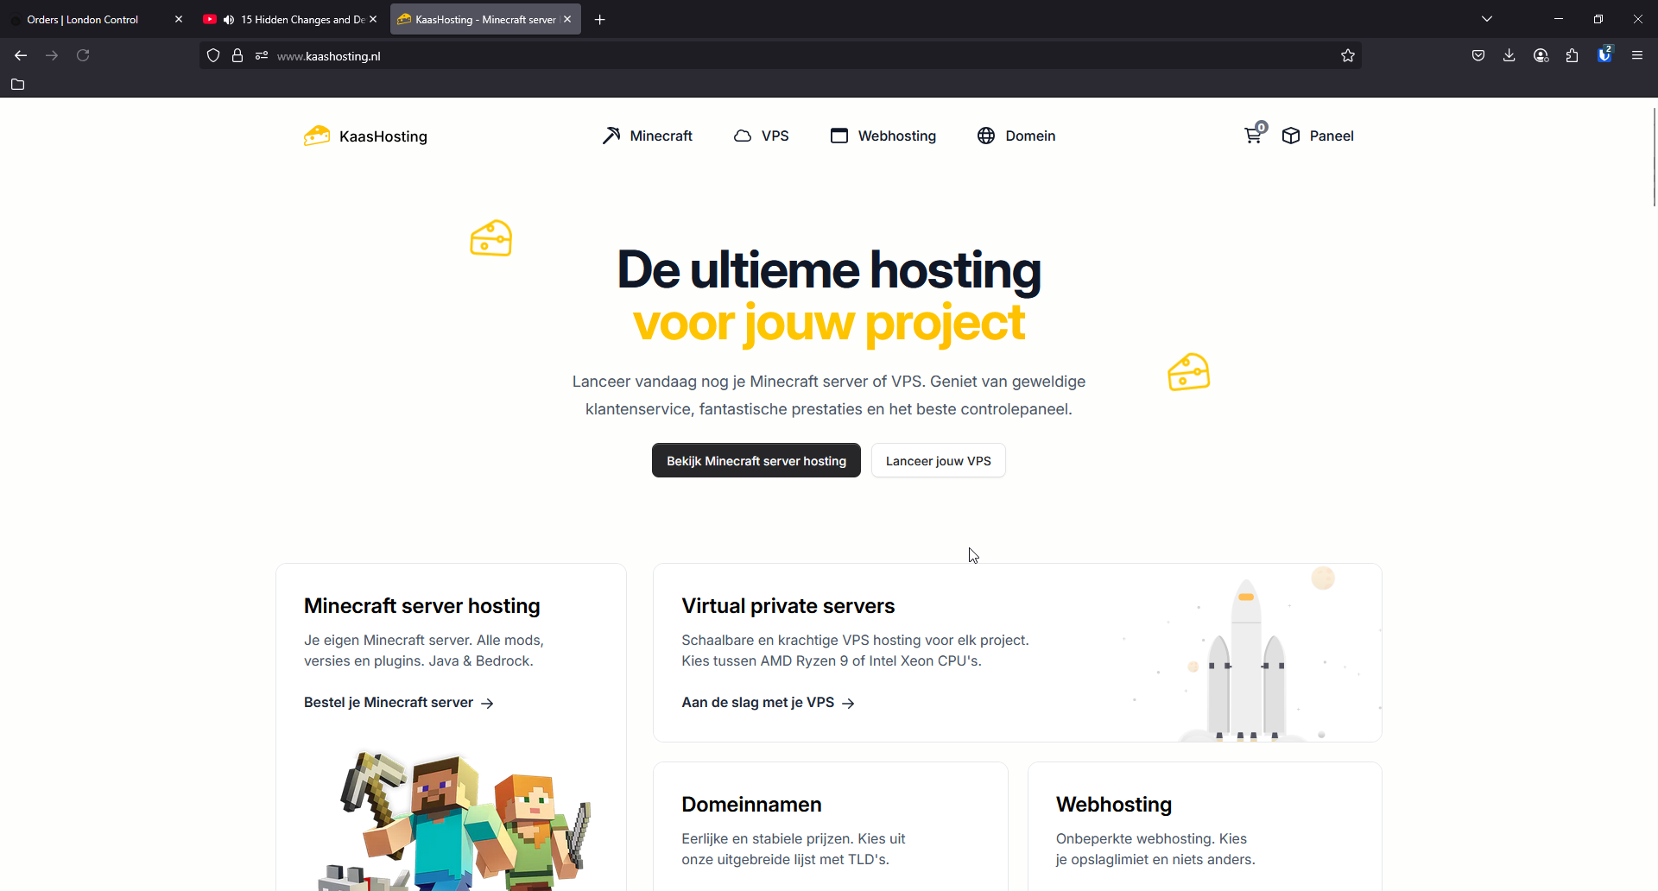Click the address bar URL field
The width and height of the screenshot is (1658, 891).
tap(777, 56)
